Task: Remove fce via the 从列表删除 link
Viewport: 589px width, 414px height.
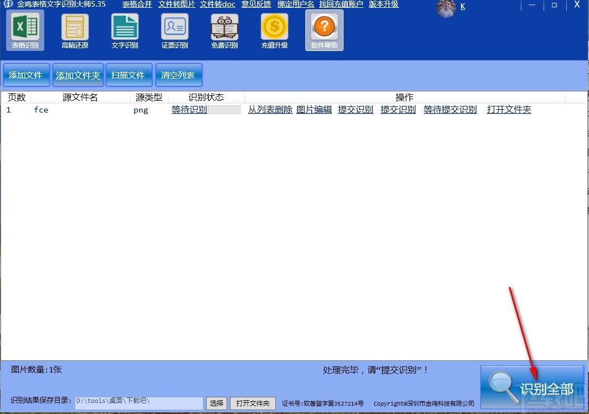Action: [270, 109]
